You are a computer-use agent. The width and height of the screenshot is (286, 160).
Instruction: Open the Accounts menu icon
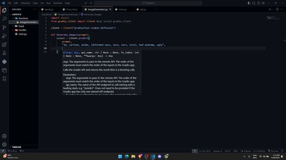click(4, 136)
